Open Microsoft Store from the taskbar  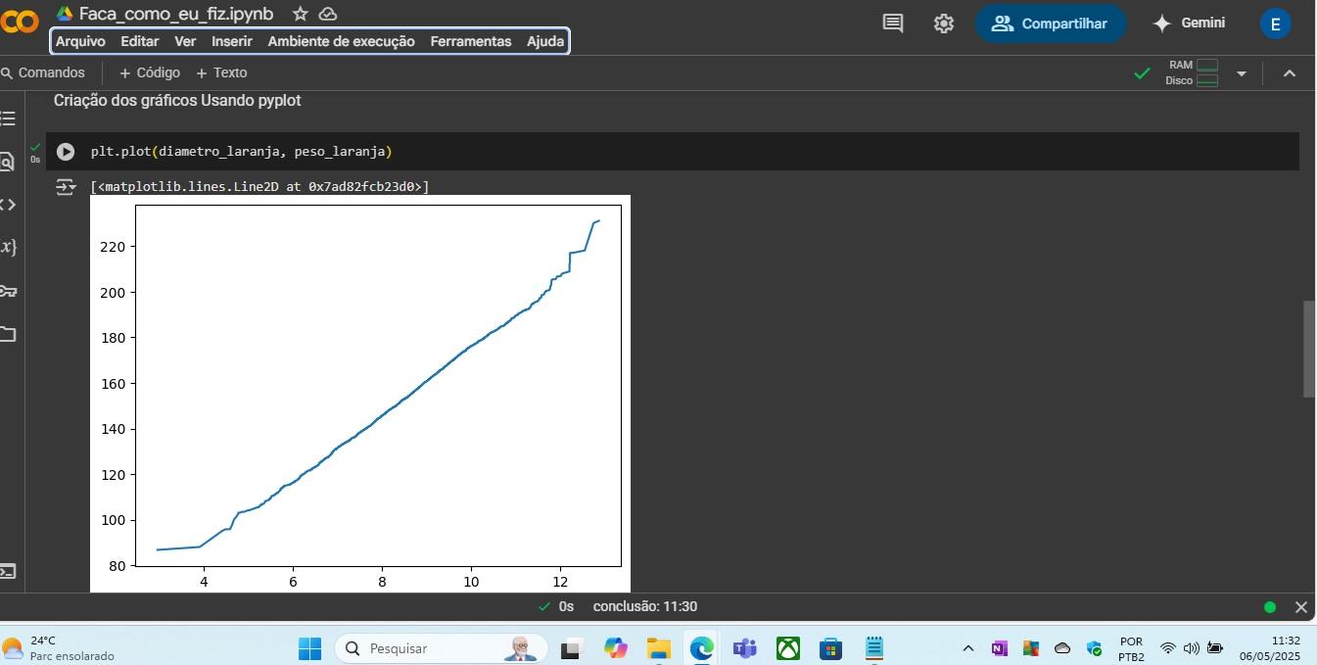pyautogui.click(x=831, y=648)
